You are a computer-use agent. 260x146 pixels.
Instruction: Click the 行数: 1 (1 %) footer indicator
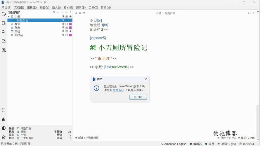pyautogui.click(x=226, y=138)
